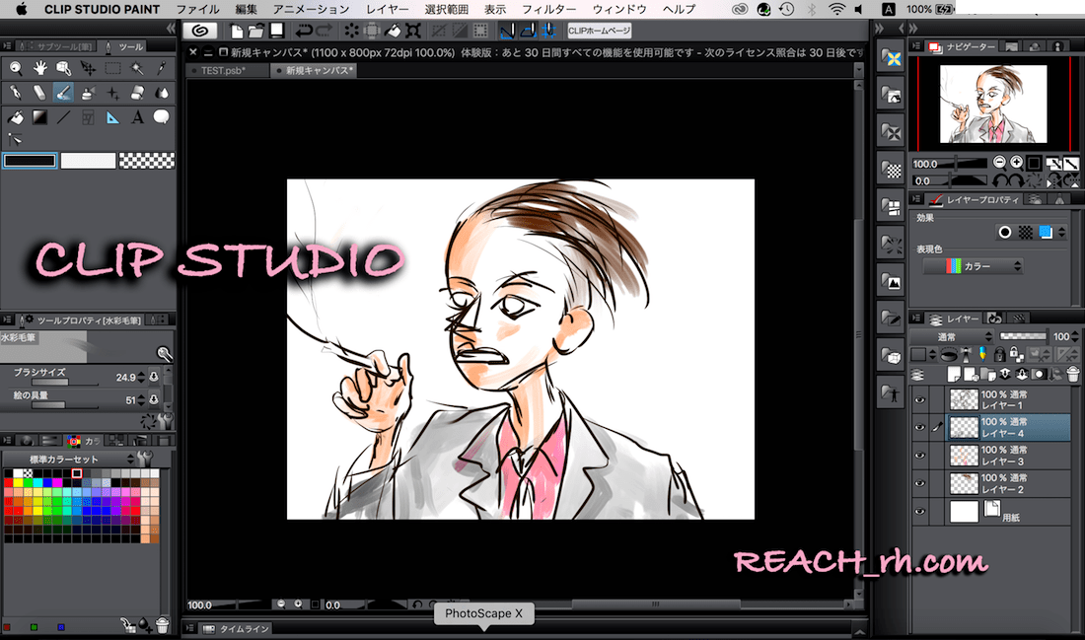
Task: Select the Pencil tool
Action: tap(39, 93)
